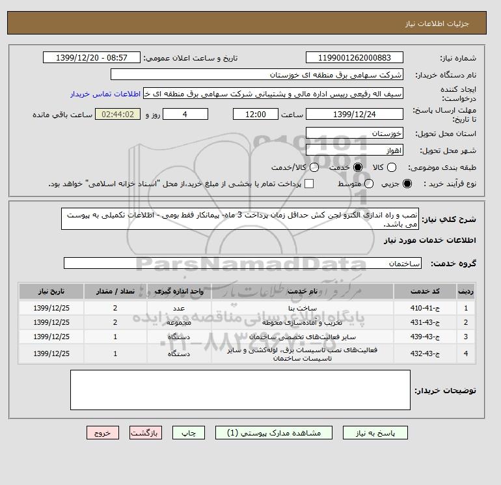Viewport: 501px width, 485px height.
Task: Click the need number field 1199001262000883
Action: tap(355, 57)
